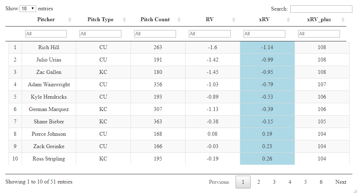357x193 pixels.
Task: Click the RV column sort arrows
Action: tap(234, 20)
